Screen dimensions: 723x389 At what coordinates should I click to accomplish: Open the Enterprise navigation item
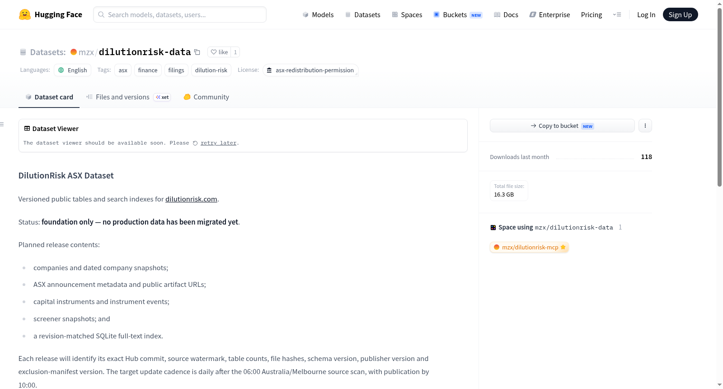click(549, 14)
